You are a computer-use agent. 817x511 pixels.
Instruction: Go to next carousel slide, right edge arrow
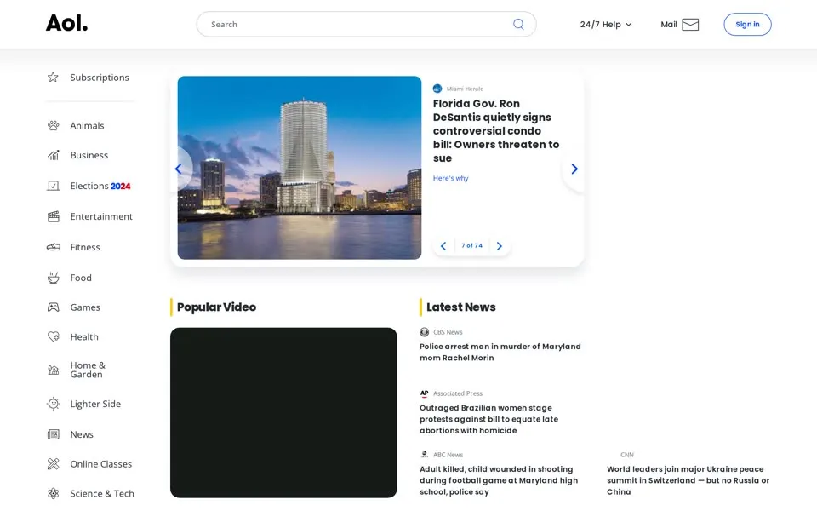tap(574, 169)
